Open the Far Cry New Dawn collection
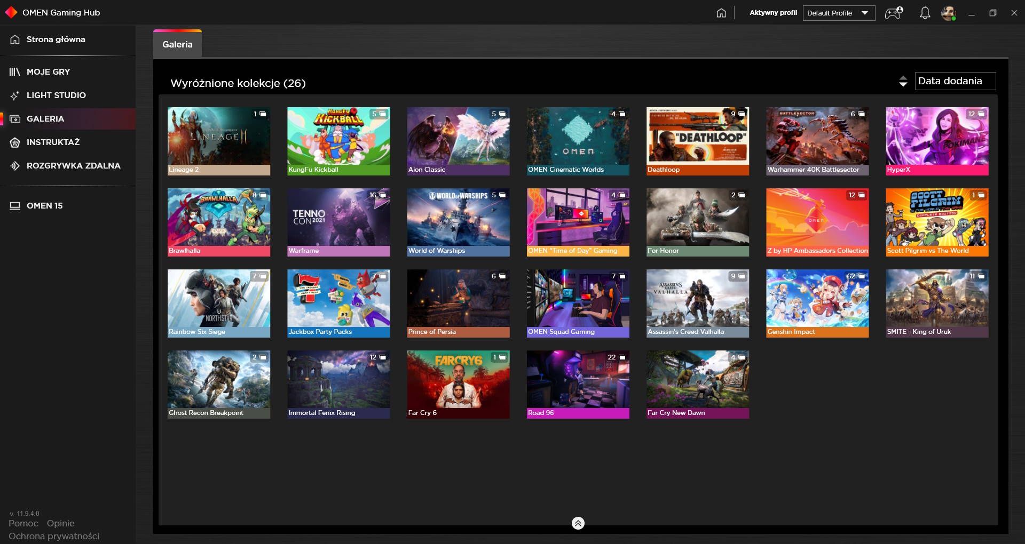 (698, 385)
